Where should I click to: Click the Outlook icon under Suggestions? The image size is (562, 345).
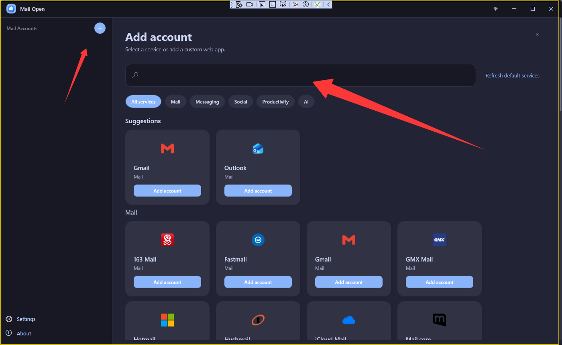click(x=258, y=148)
